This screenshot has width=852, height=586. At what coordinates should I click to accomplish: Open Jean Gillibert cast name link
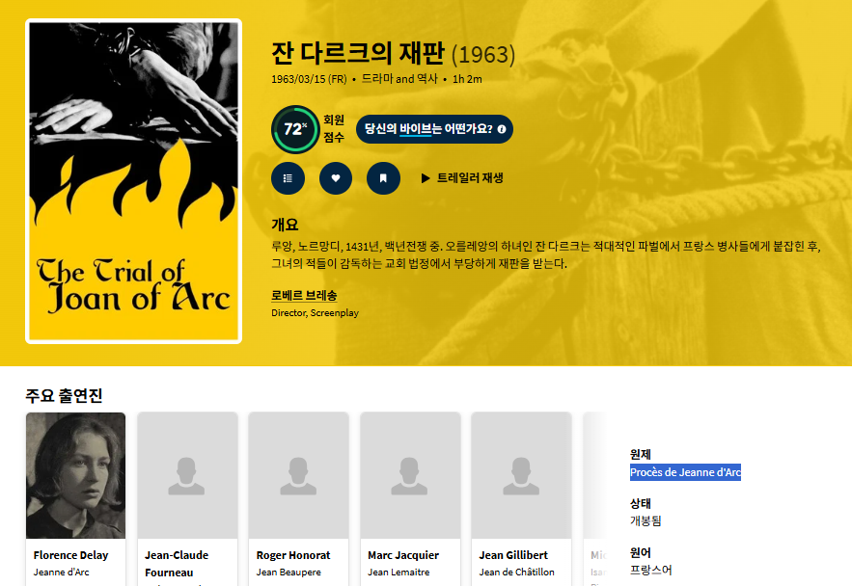click(x=513, y=555)
